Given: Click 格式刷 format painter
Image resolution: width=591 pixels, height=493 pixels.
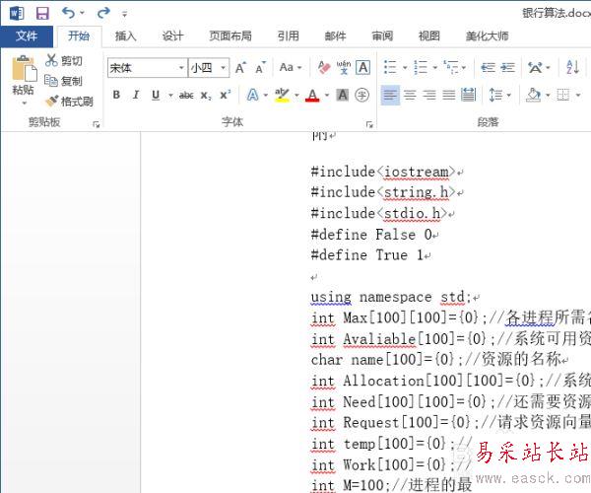Looking at the screenshot, I should coord(69,102).
